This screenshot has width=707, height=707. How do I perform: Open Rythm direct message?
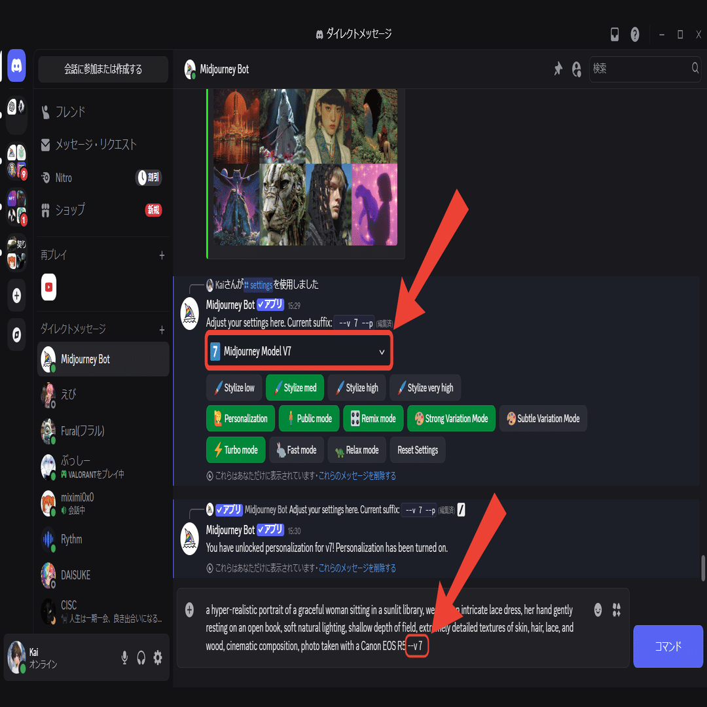(103, 539)
